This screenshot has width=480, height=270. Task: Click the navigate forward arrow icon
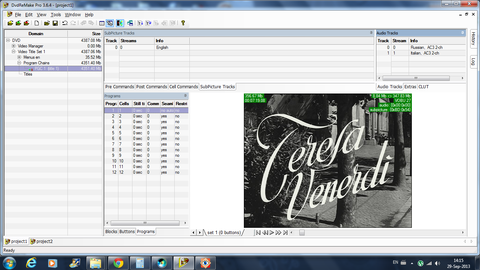pyautogui.click(x=91, y=23)
